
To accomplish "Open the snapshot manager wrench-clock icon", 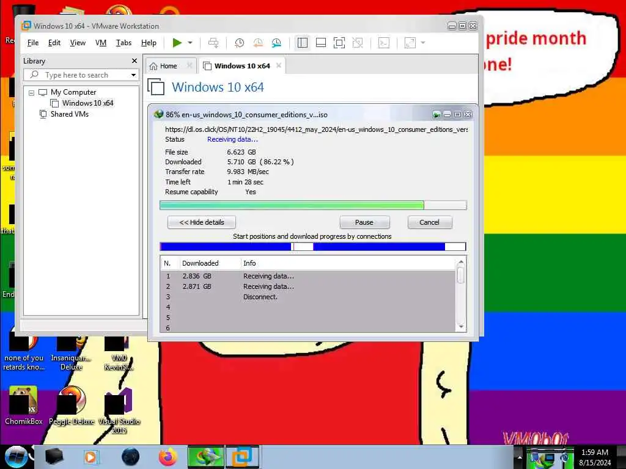I will click(x=276, y=43).
